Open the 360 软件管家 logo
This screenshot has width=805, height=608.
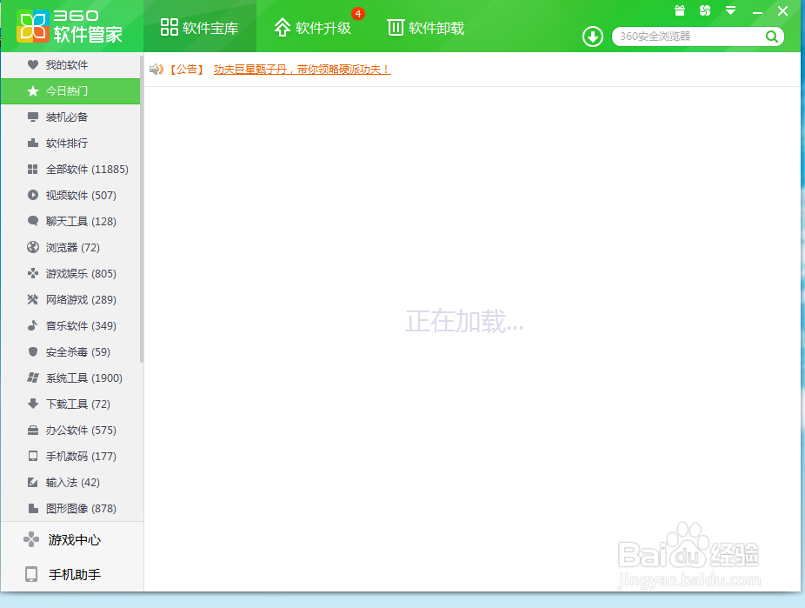70,26
